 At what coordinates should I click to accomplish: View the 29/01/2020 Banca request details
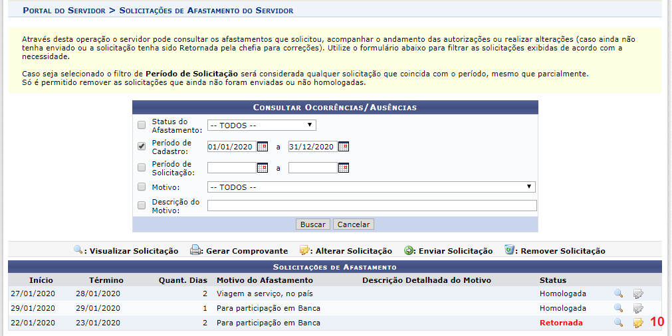(x=618, y=308)
